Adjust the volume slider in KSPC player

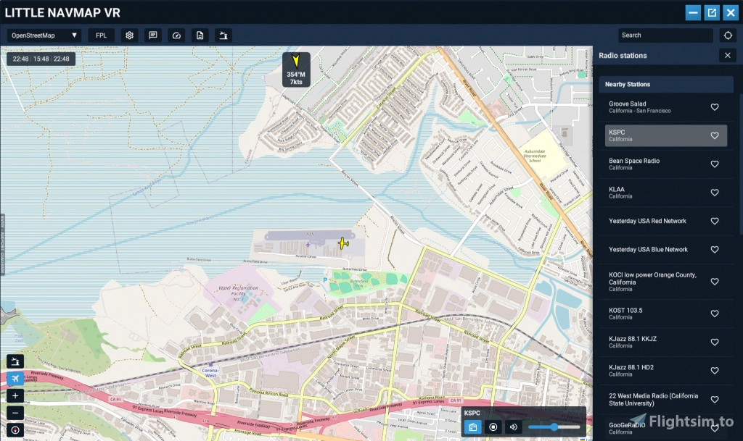click(553, 427)
